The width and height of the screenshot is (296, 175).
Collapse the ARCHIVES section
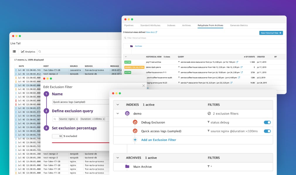118,158
